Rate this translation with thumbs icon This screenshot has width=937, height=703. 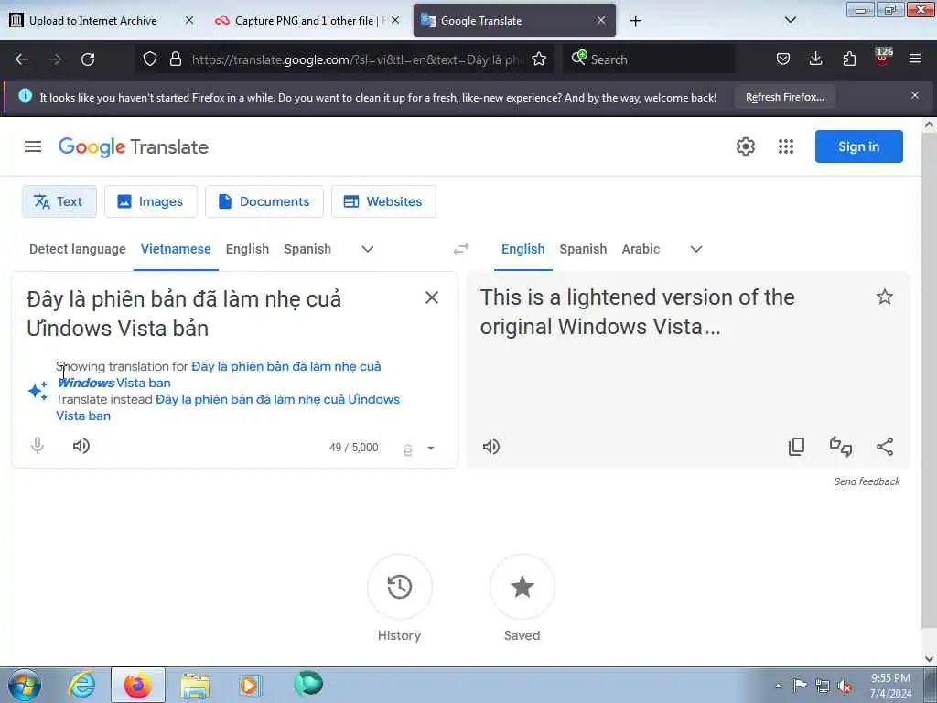tap(841, 447)
